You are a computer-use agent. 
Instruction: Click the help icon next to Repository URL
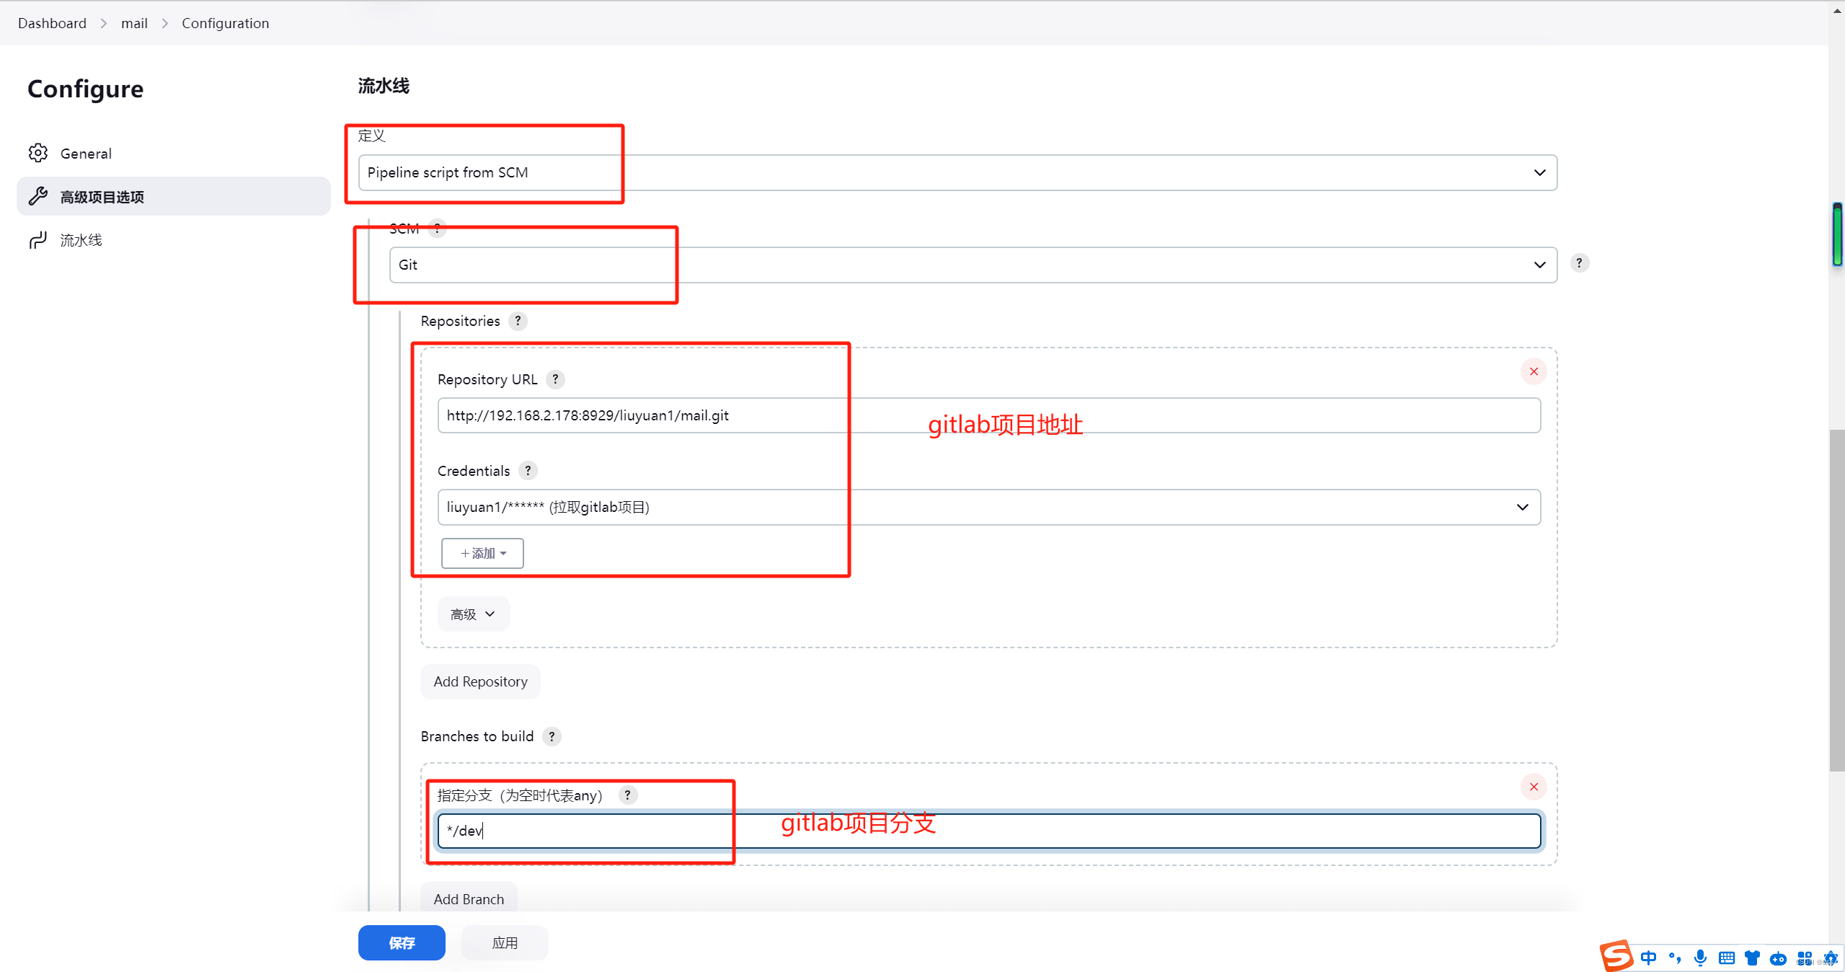(555, 379)
